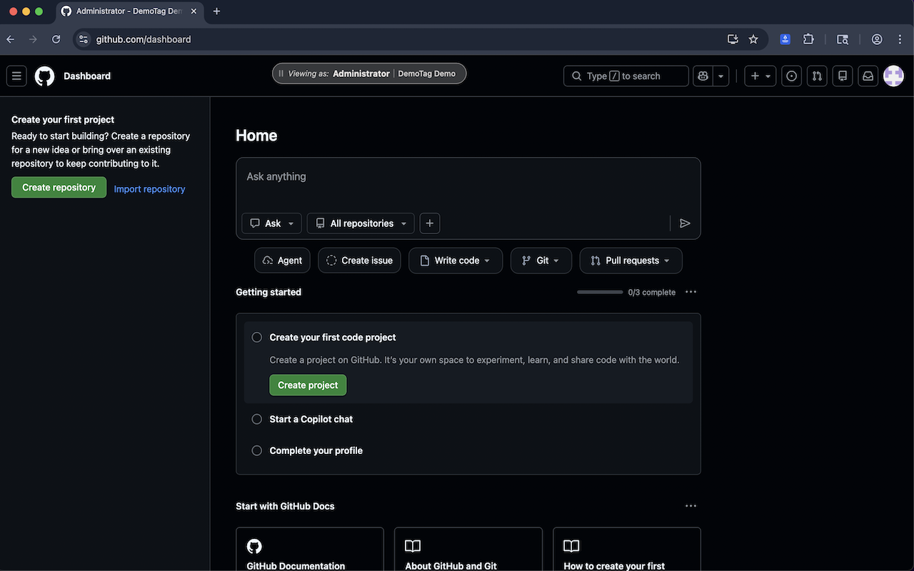The height and width of the screenshot is (571, 914).
Task: Click the browser back arrow
Action: tap(10, 39)
